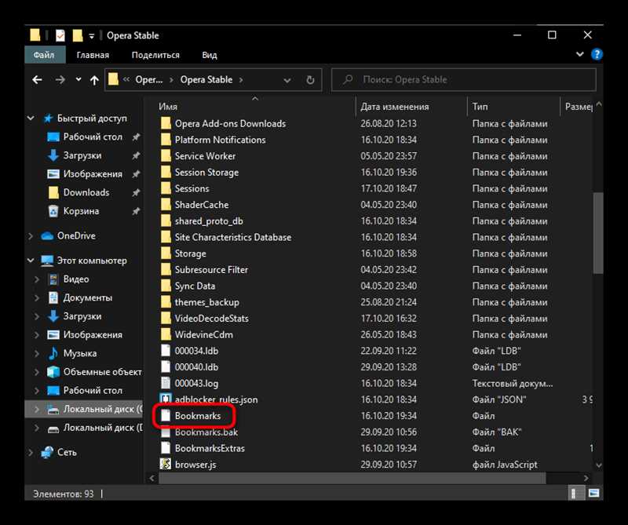The image size is (628, 525).
Task: Collapse Этот компьютер tree node
Action: pyautogui.click(x=31, y=261)
